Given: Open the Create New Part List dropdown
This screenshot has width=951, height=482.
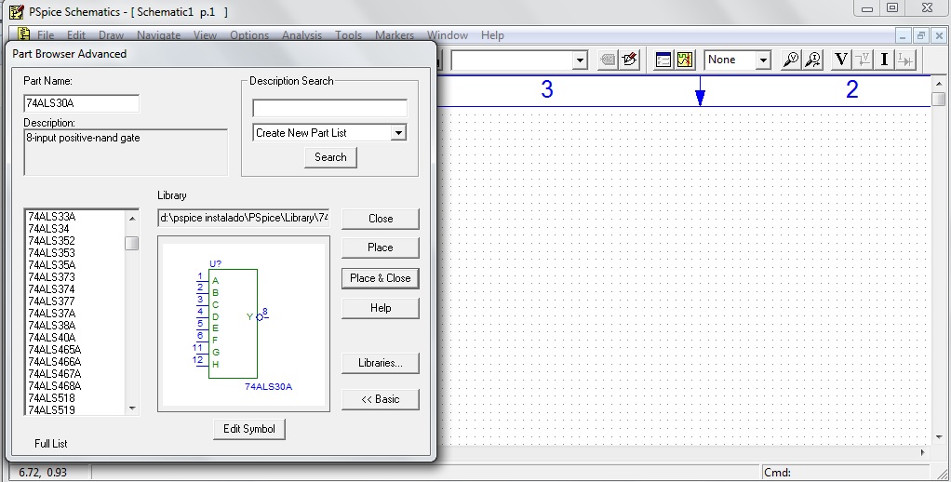Looking at the screenshot, I should coord(398,133).
